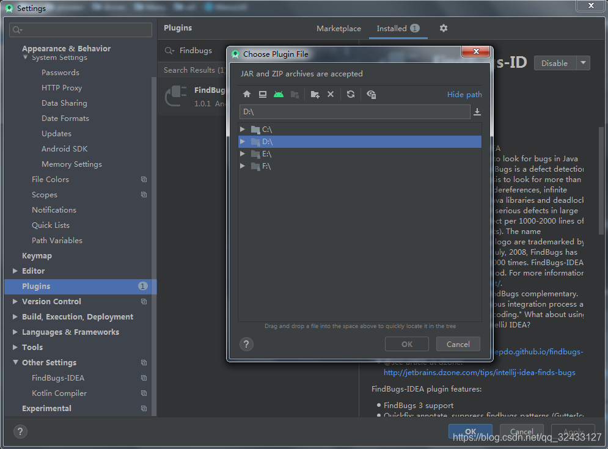Expand the D:\ drive node

(243, 142)
